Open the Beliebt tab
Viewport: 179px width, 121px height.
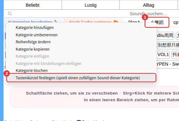33,5
